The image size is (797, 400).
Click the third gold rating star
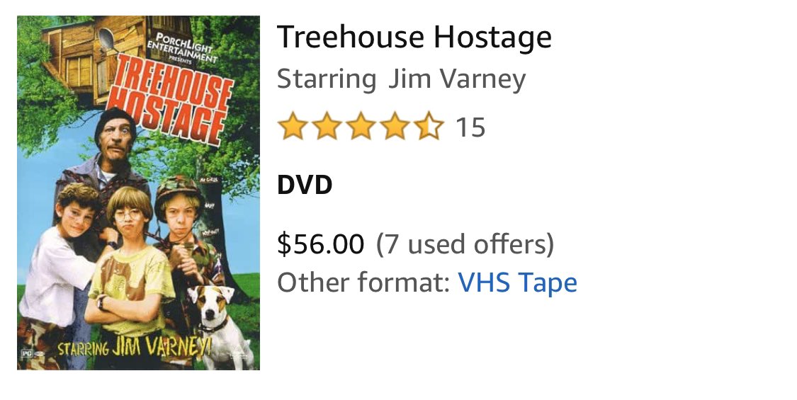(361, 126)
